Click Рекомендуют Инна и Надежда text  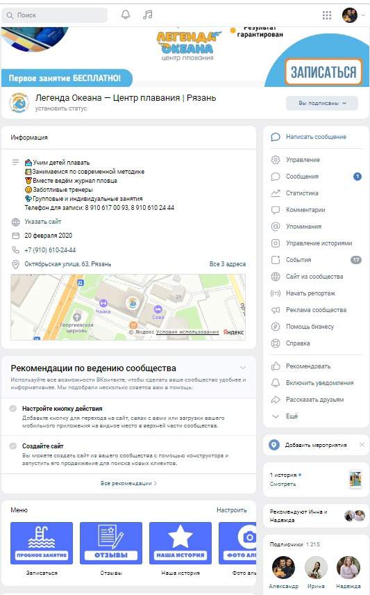[x=298, y=516]
